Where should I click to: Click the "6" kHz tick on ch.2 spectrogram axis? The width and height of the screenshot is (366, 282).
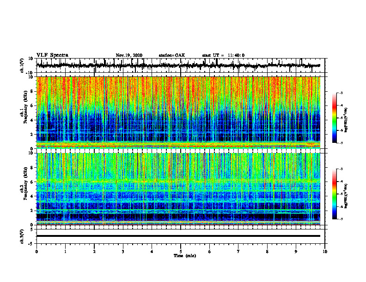(x=32, y=182)
